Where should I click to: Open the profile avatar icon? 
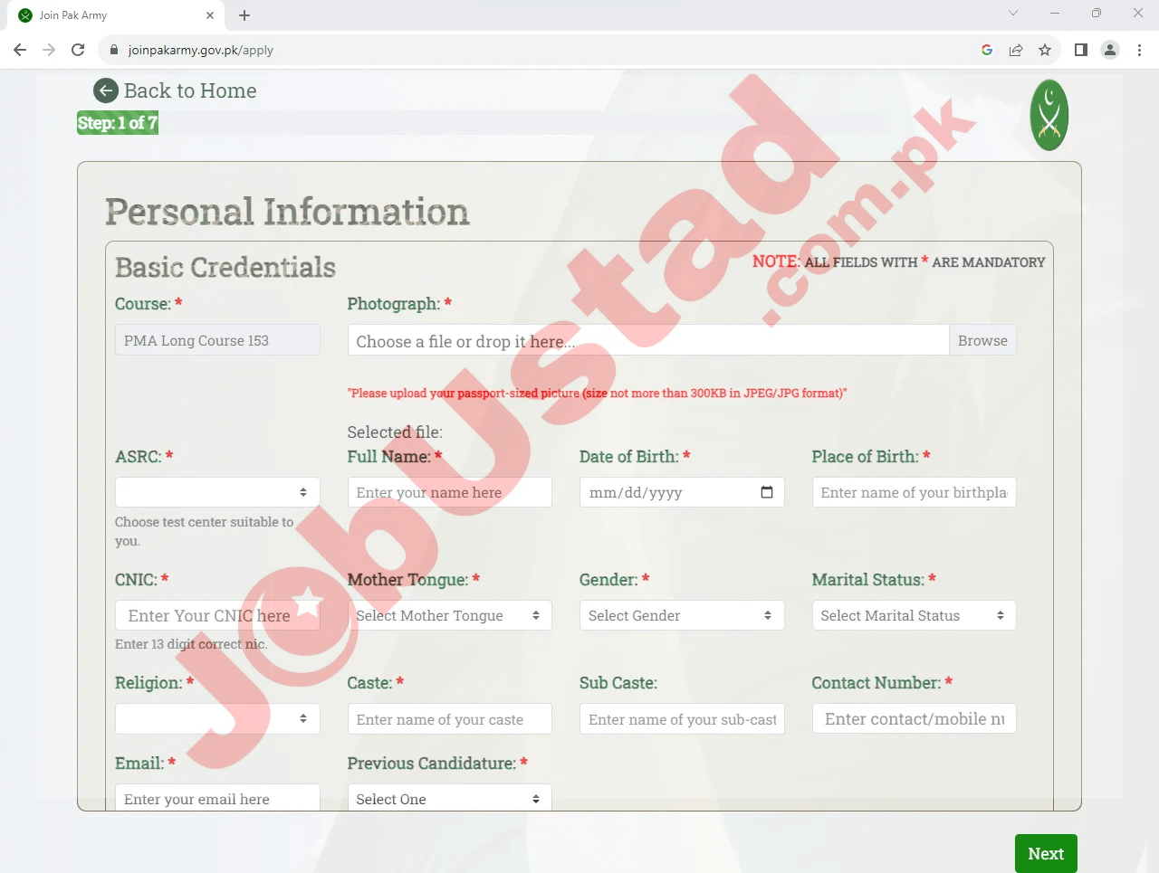pyautogui.click(x=1110, y=50)
